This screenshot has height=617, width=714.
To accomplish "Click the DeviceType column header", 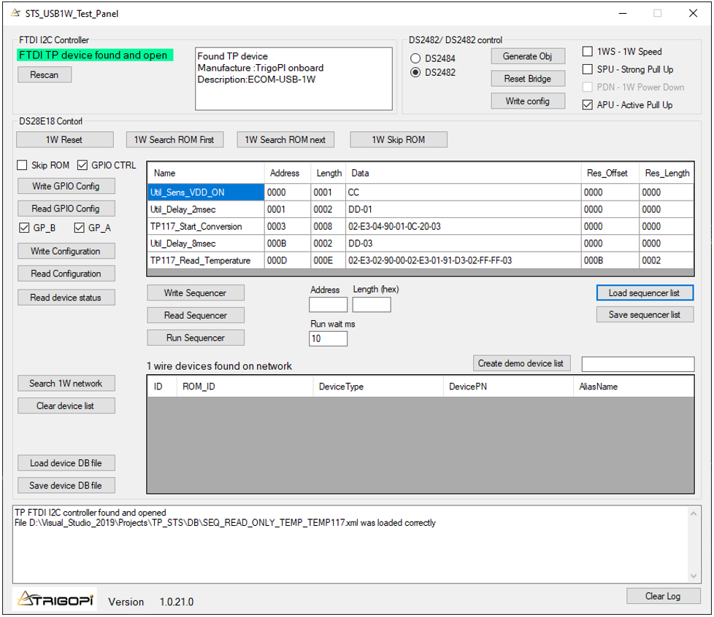I will click(341, 387).
